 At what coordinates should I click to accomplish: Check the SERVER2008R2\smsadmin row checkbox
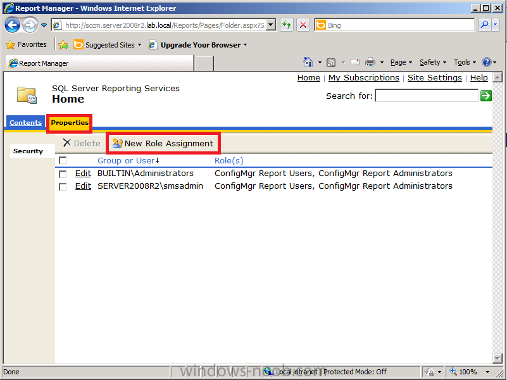(63, 187)
